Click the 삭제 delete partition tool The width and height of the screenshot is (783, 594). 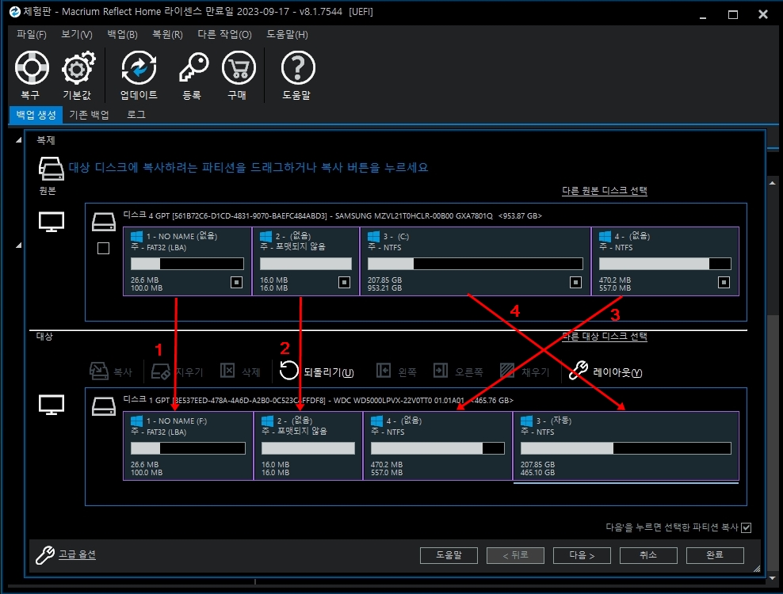pos(240,371)
